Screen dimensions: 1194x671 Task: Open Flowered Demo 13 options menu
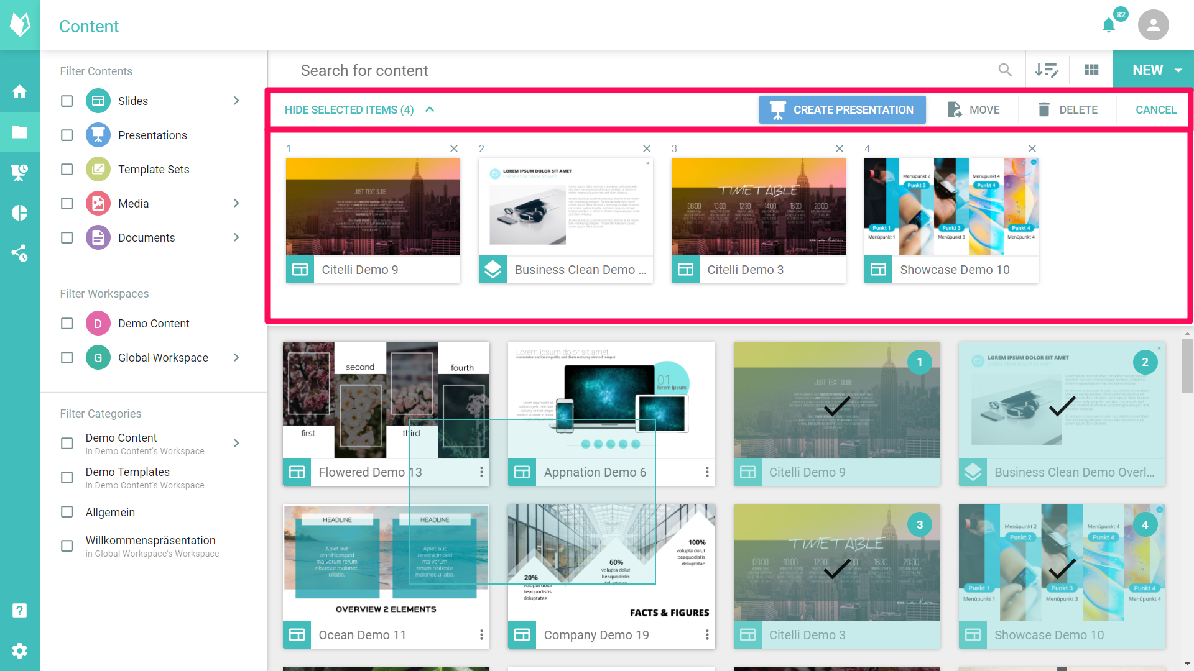tap(481, 472)
